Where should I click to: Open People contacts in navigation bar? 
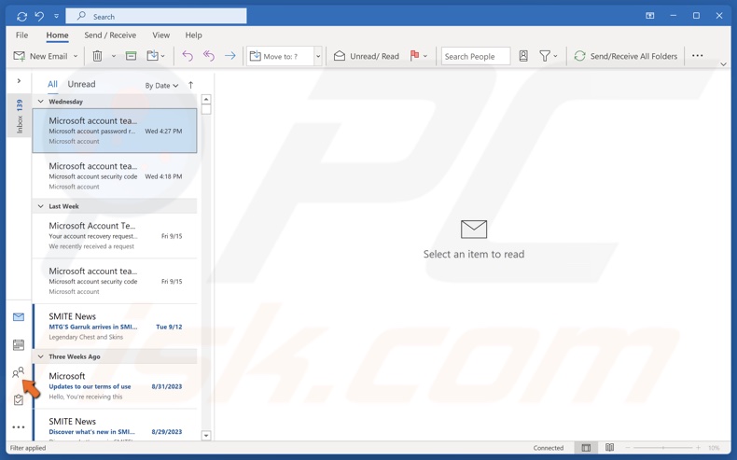pyautogui.click(x=19, y=373)
